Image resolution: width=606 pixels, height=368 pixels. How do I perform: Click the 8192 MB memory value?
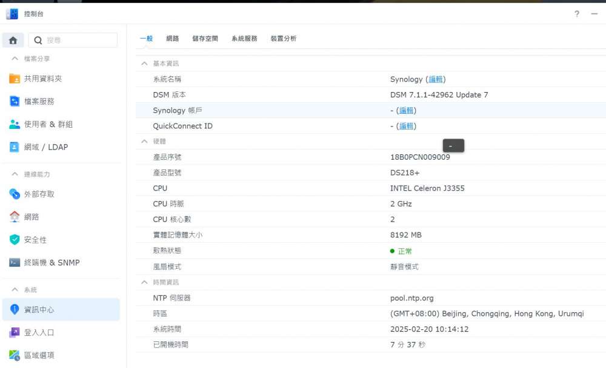(x=406, y=235)
